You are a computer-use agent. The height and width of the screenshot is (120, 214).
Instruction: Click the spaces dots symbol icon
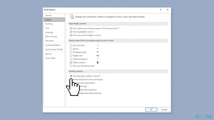pos(98,49)
